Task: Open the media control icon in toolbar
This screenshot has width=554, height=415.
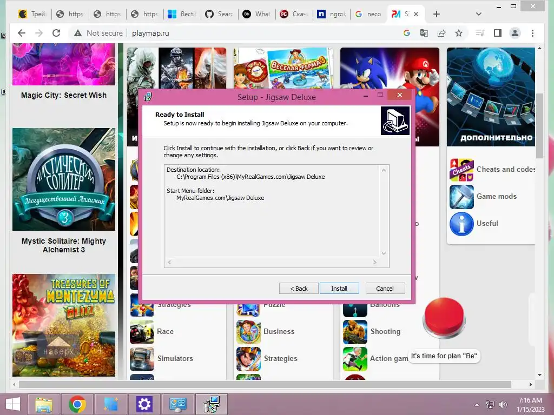Action: point(480,33)
